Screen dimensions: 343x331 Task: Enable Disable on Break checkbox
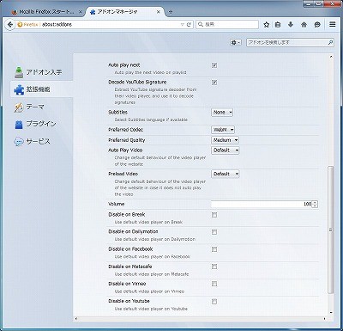tap(214, 215)
